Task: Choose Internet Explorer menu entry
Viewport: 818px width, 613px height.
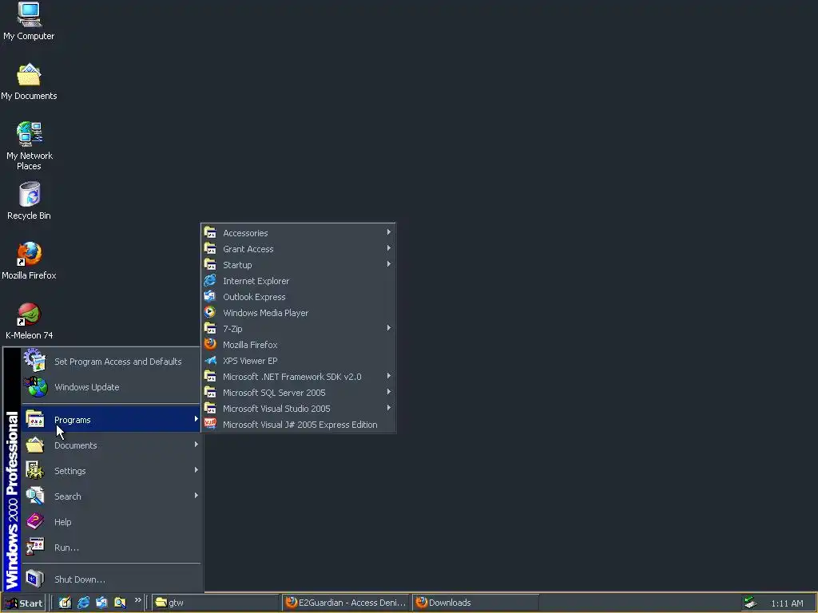Action: tap(298, 280)
